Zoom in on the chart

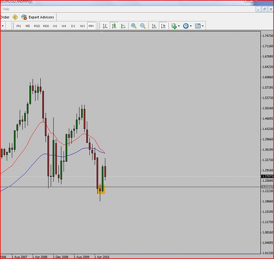(134, 26)
